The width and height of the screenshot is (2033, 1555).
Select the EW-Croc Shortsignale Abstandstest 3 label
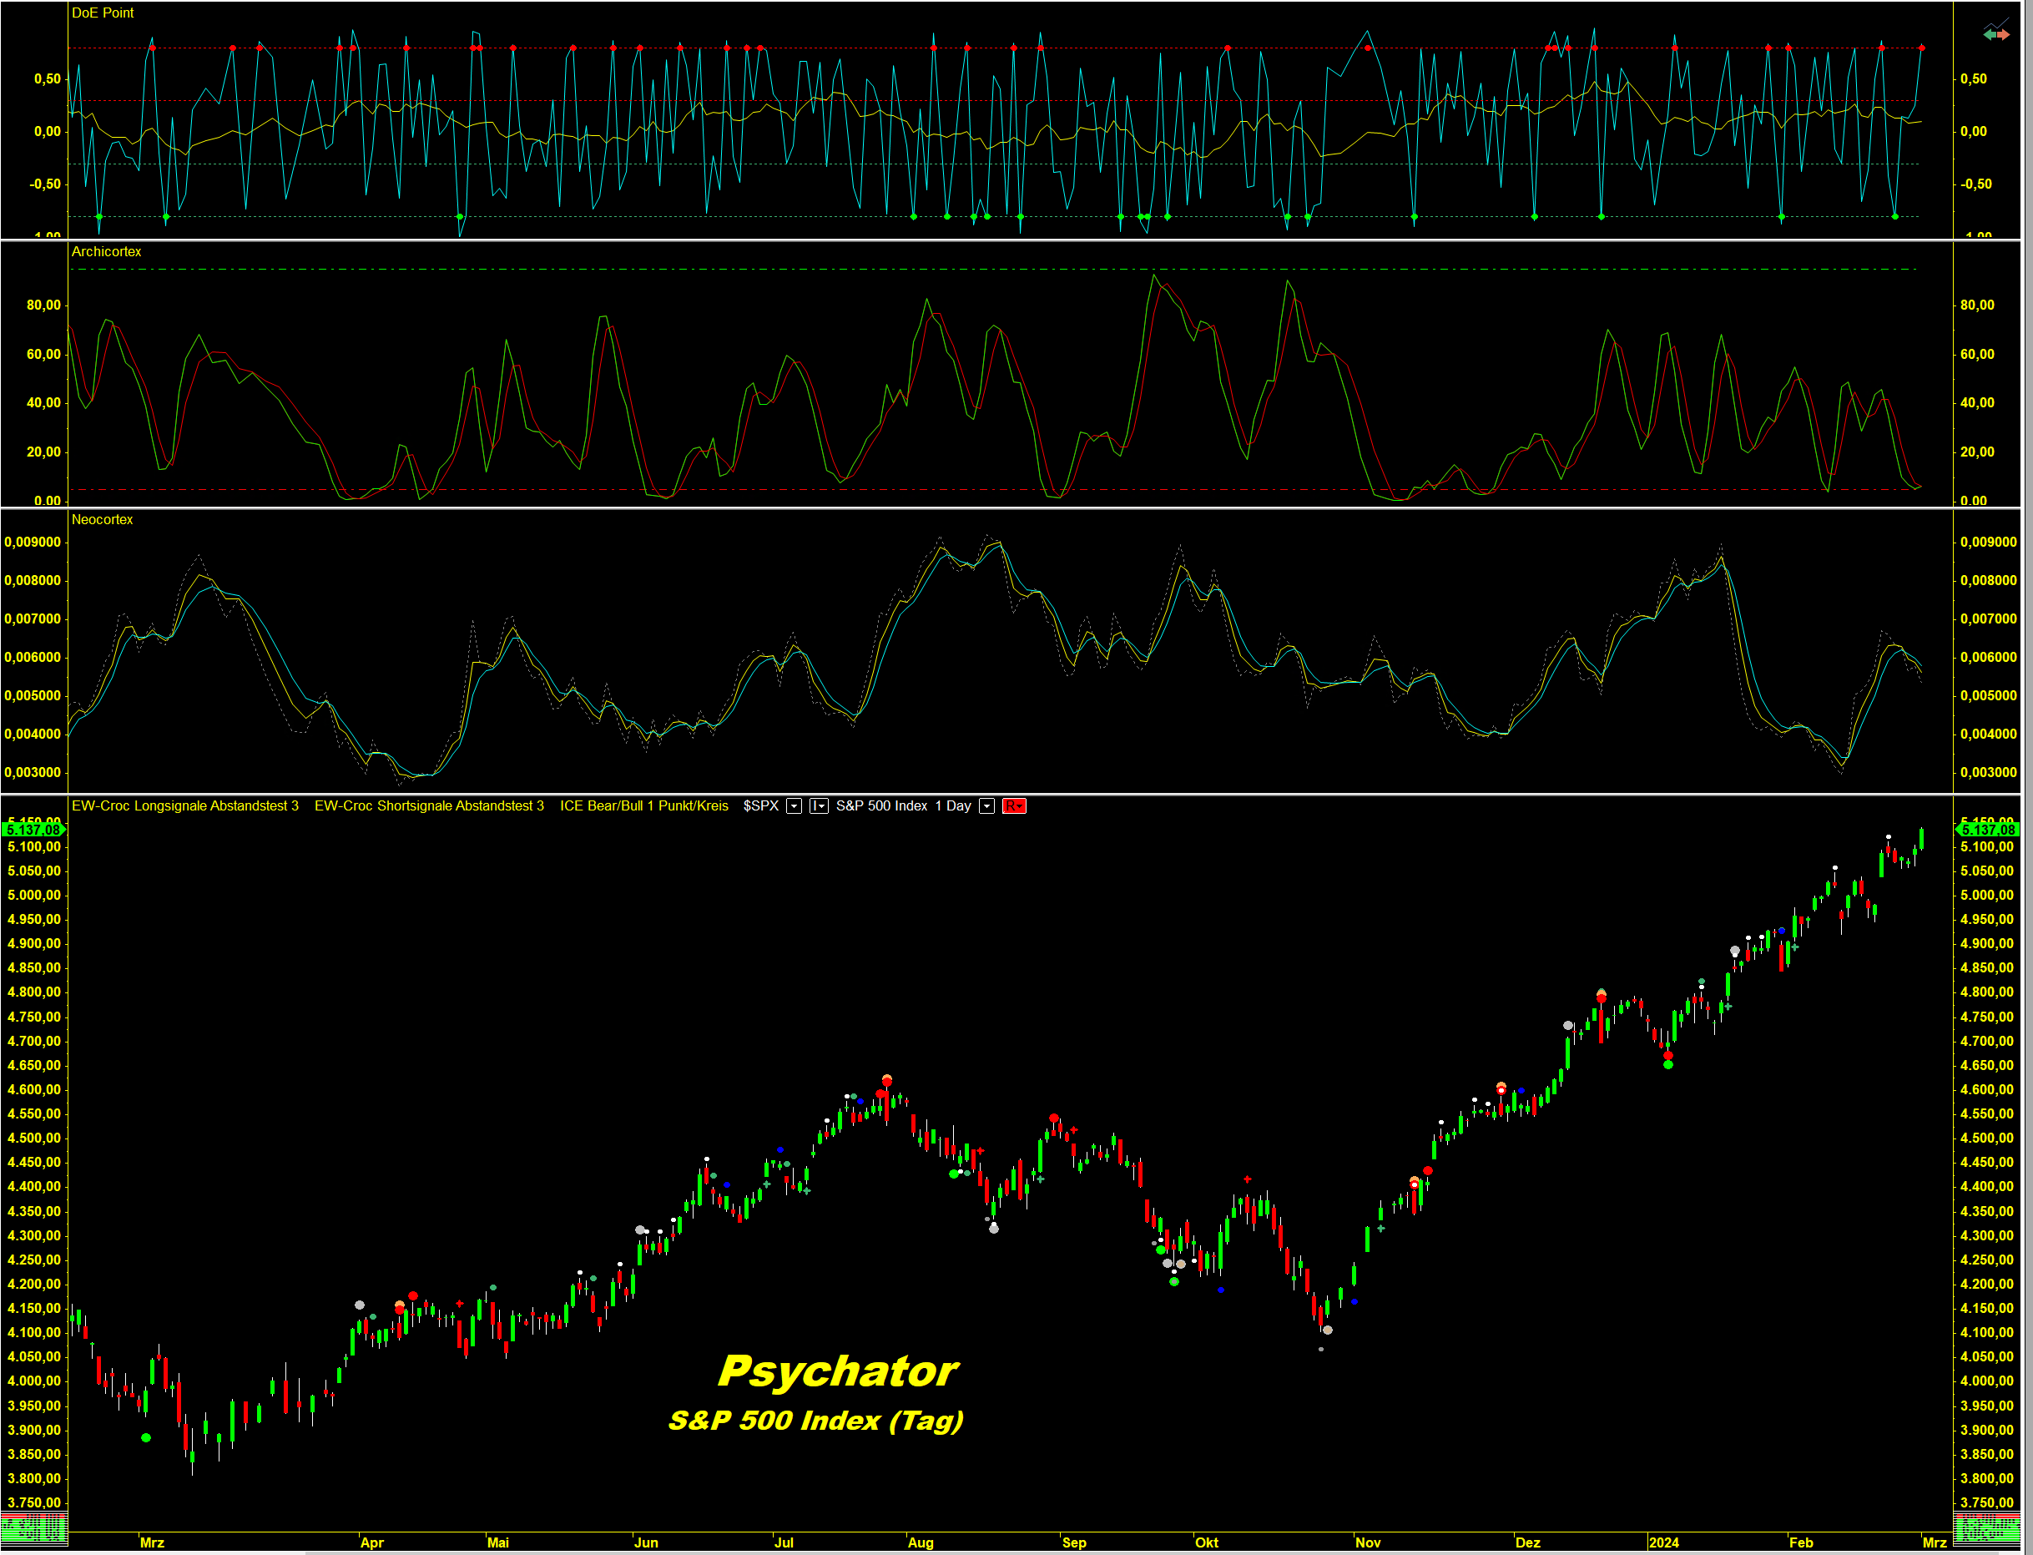point(428,806)
